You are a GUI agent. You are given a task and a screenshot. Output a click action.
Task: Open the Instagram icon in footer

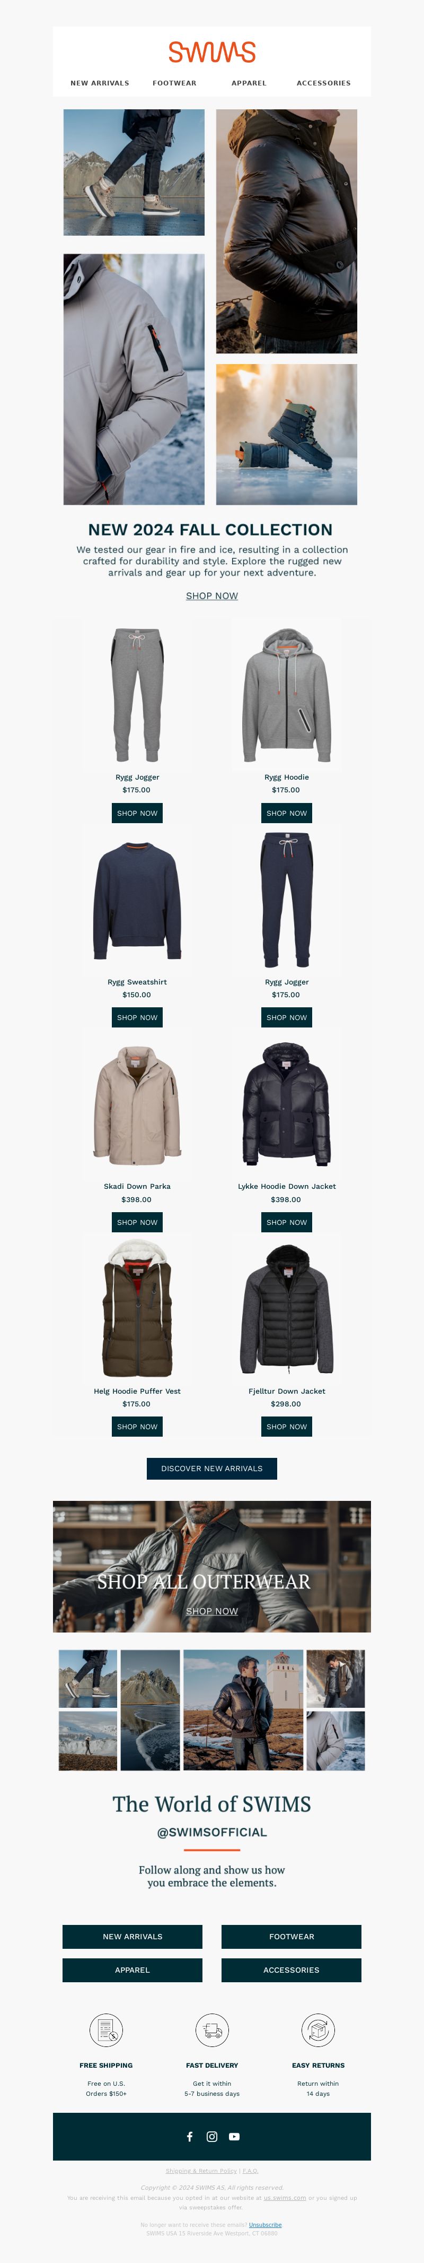tap(211, 2136)
